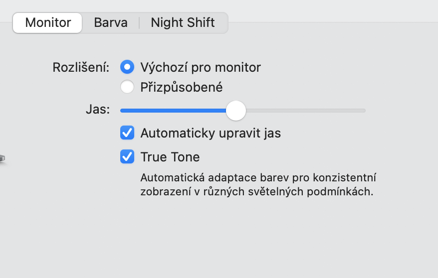Click the Jas brightness slider knob
The height and width of the screenshot is (278, 438).
(236, 110)
